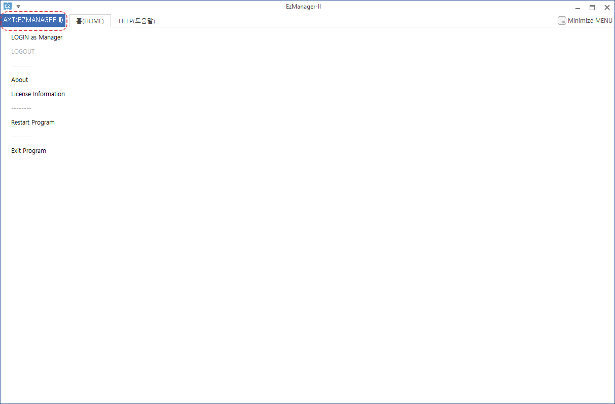Click the EZ application icon in title bar
This screenshot has height=404, width=615.
[x=7, y=7]
